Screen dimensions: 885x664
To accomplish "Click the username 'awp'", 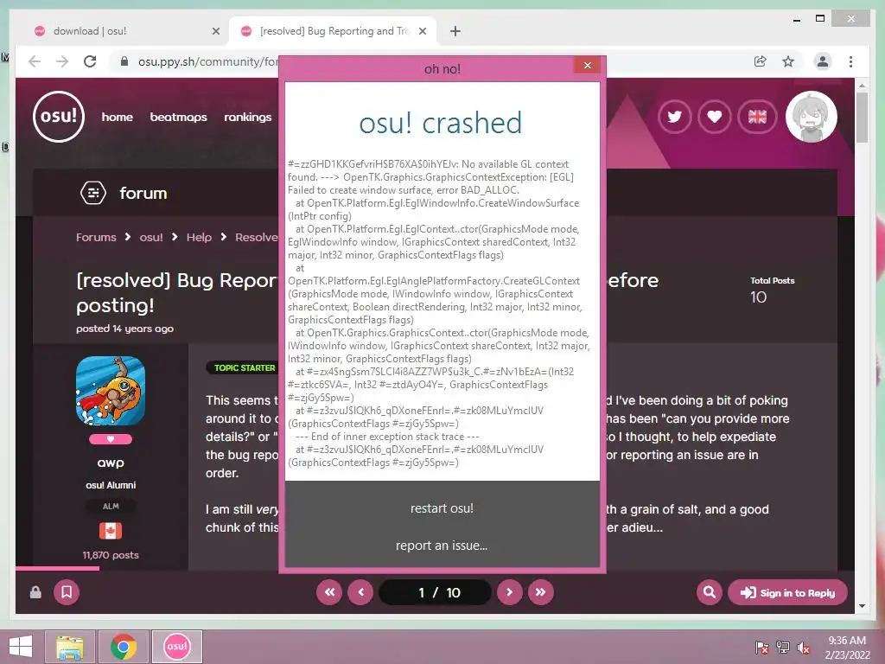I will (111, 463).
